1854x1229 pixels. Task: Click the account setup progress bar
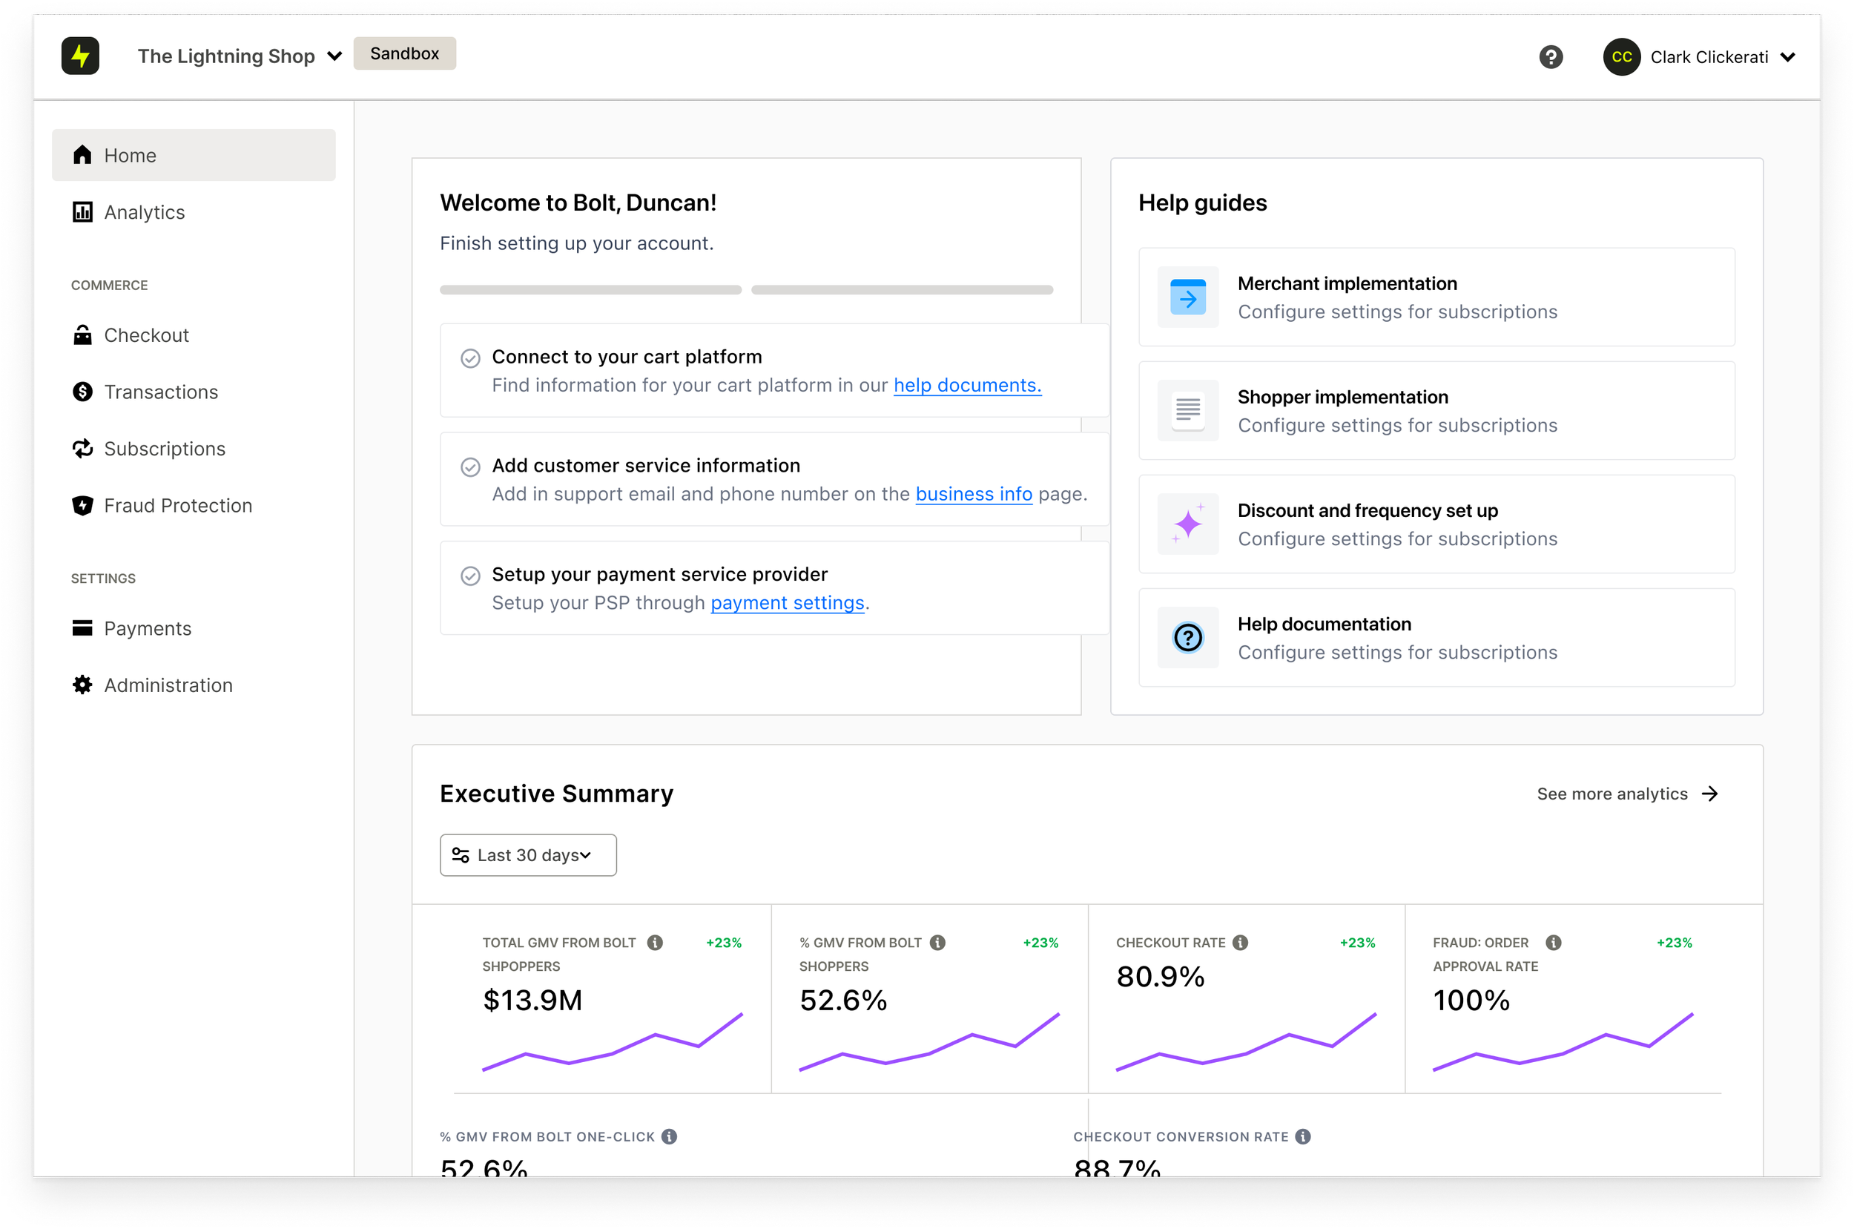pyautogui.click(x=745, y=289)
